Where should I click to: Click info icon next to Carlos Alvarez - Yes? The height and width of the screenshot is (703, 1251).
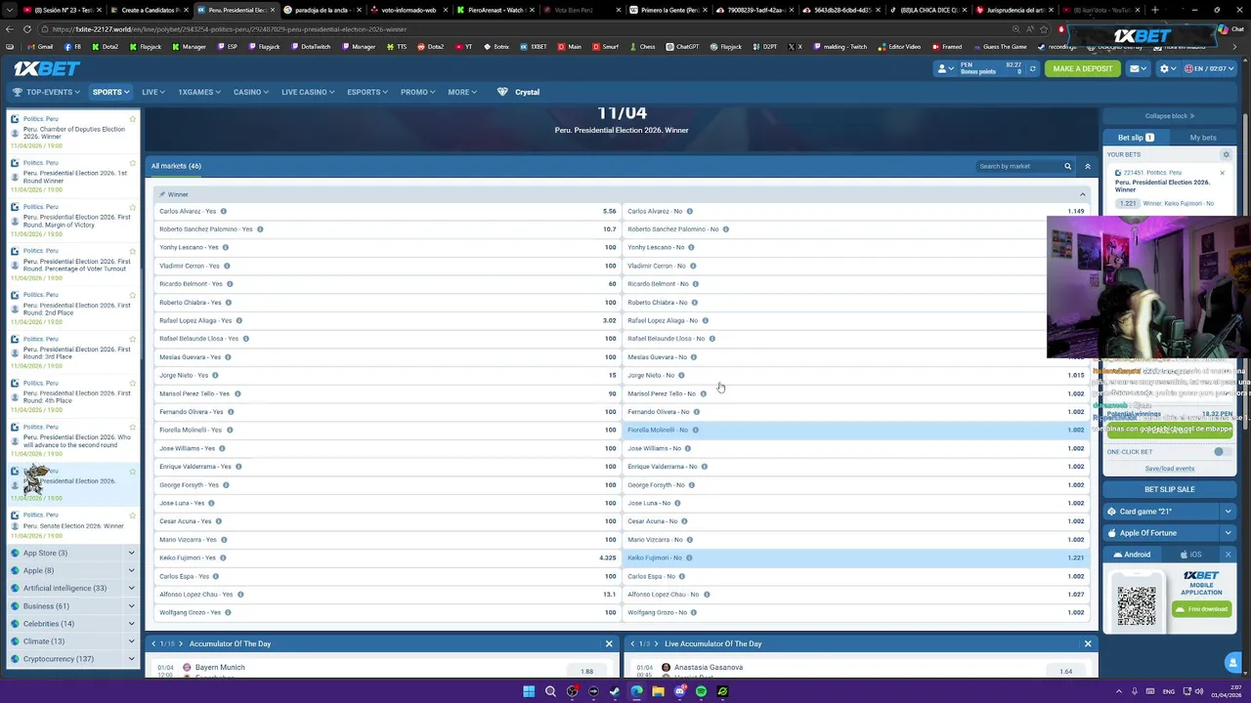(224, 211)
